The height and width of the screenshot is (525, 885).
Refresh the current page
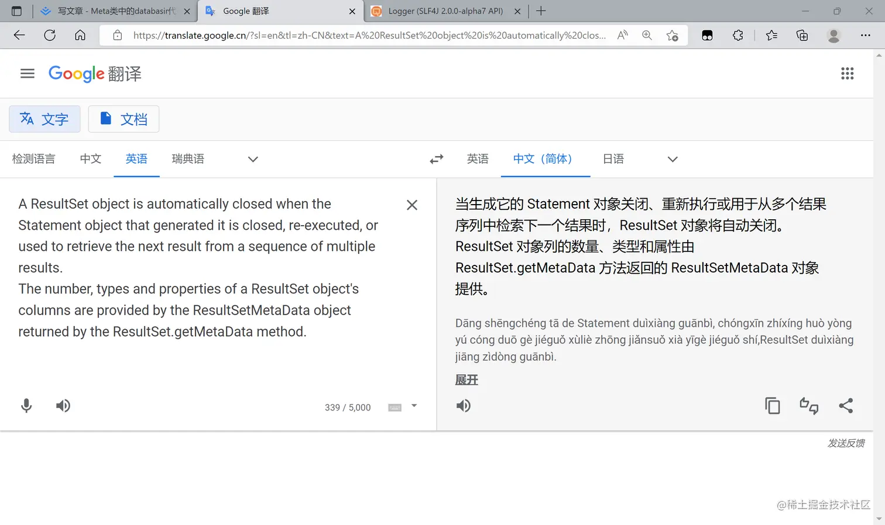tap(50, 35)
